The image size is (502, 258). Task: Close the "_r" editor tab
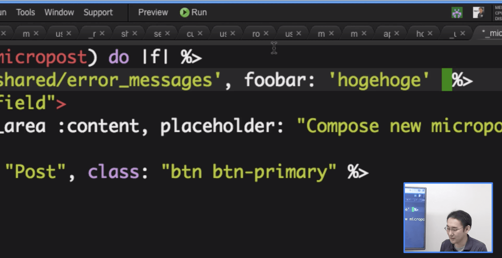[x=102, y=34]
